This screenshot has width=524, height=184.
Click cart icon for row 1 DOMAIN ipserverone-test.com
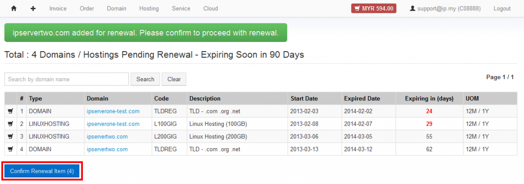tap(10, 111)
